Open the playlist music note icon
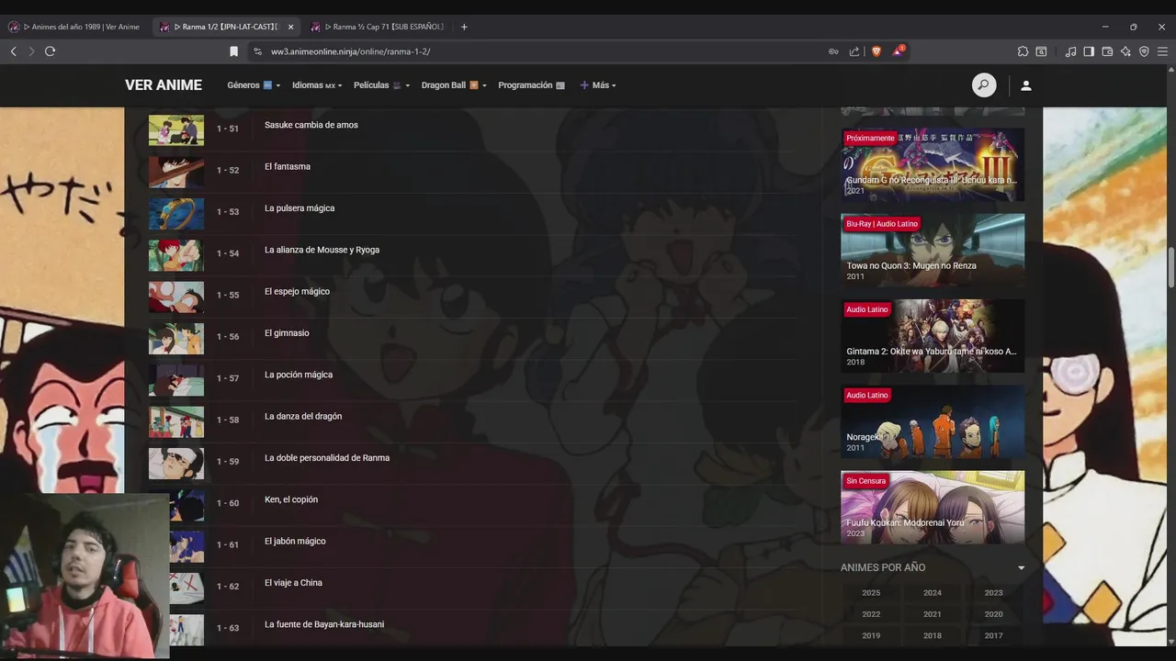Viewport: 1176px width, 661px height. tap(1070, 51)
